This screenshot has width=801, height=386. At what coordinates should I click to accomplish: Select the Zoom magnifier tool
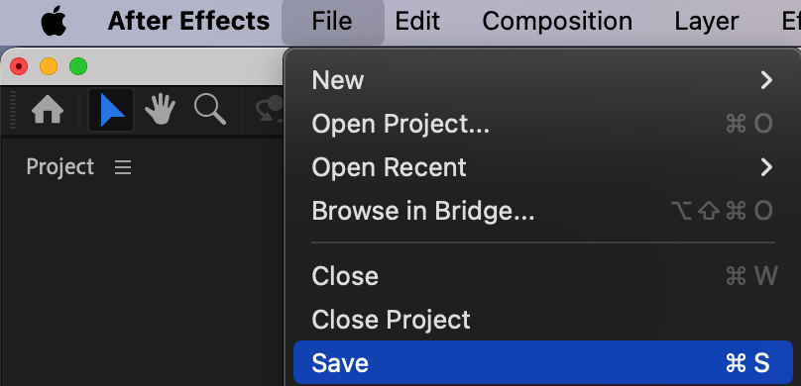click(209, 110)
